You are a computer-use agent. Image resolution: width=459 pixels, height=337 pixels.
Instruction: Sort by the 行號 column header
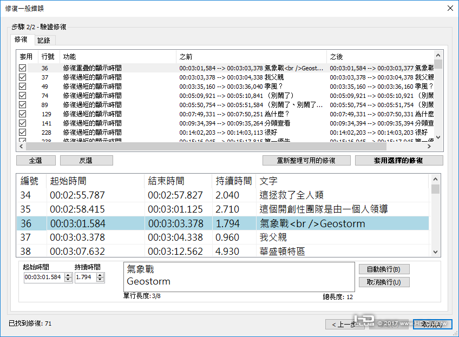pyautogui.click(x=49, y=56)
